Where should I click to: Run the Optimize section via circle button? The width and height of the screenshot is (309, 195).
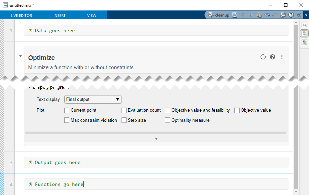[x=263, y=57]
